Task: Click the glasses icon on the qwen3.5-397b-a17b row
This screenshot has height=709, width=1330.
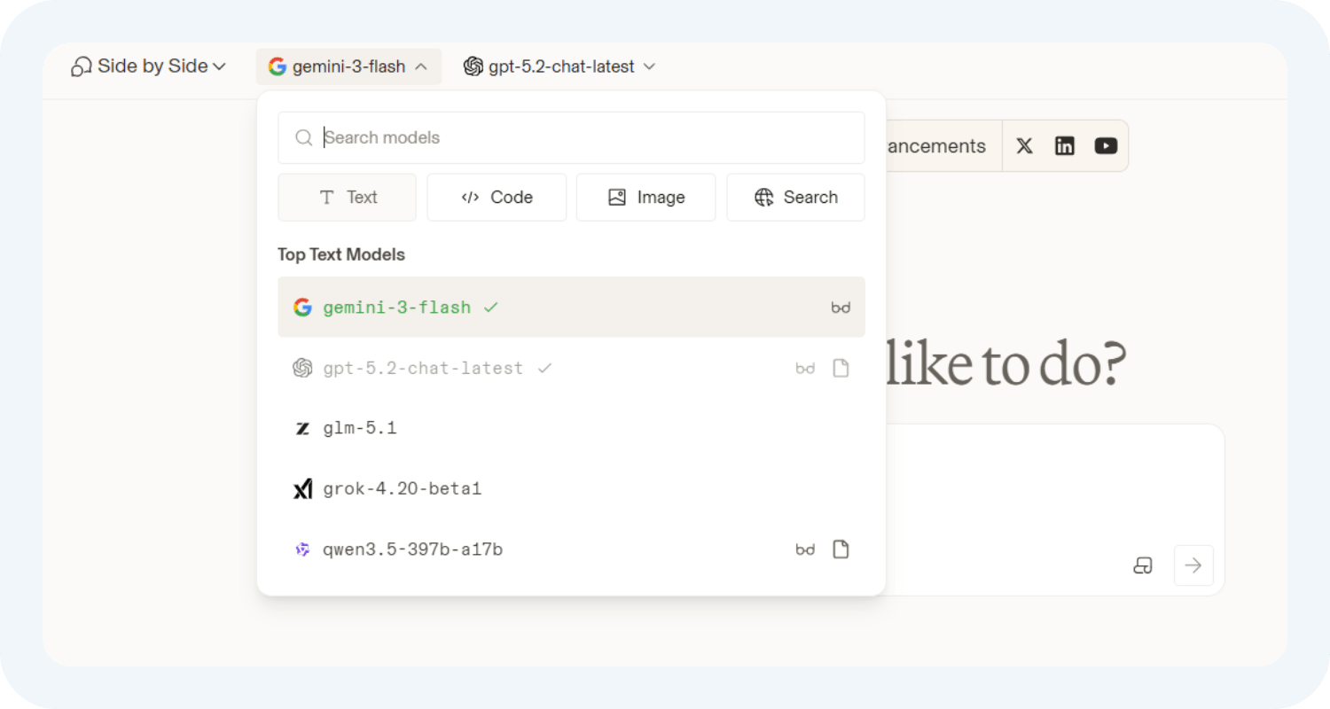Action: [805, 549]
